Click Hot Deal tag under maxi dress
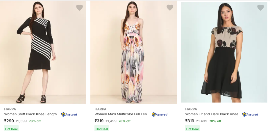 coord(102,129)
